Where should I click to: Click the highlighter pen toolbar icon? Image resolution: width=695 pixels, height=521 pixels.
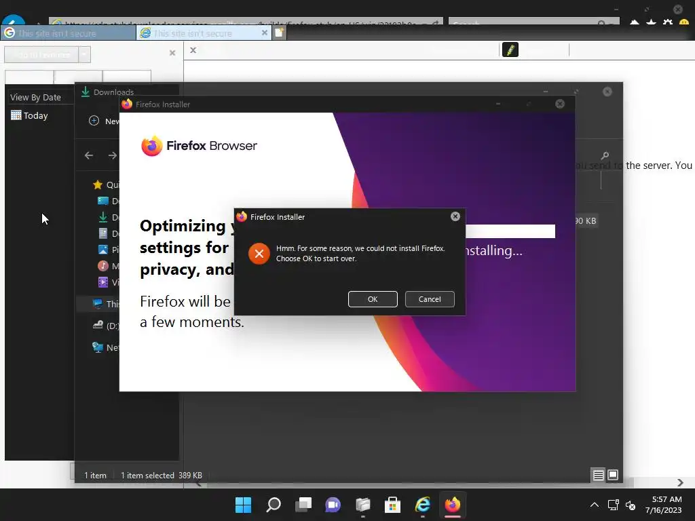[510, 50]
